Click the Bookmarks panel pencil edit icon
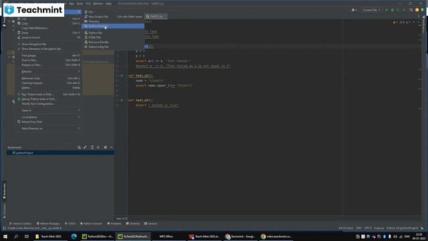This screenshot has height=241, width=428. tap(85, 147)
